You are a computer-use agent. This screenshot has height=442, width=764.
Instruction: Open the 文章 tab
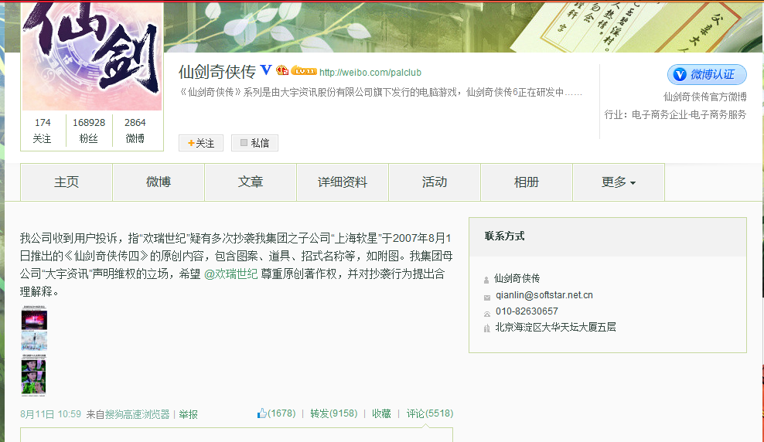(251, 182)
